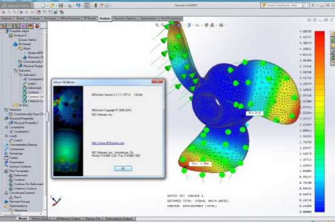Close the About NEiWorks dialog

157,81
